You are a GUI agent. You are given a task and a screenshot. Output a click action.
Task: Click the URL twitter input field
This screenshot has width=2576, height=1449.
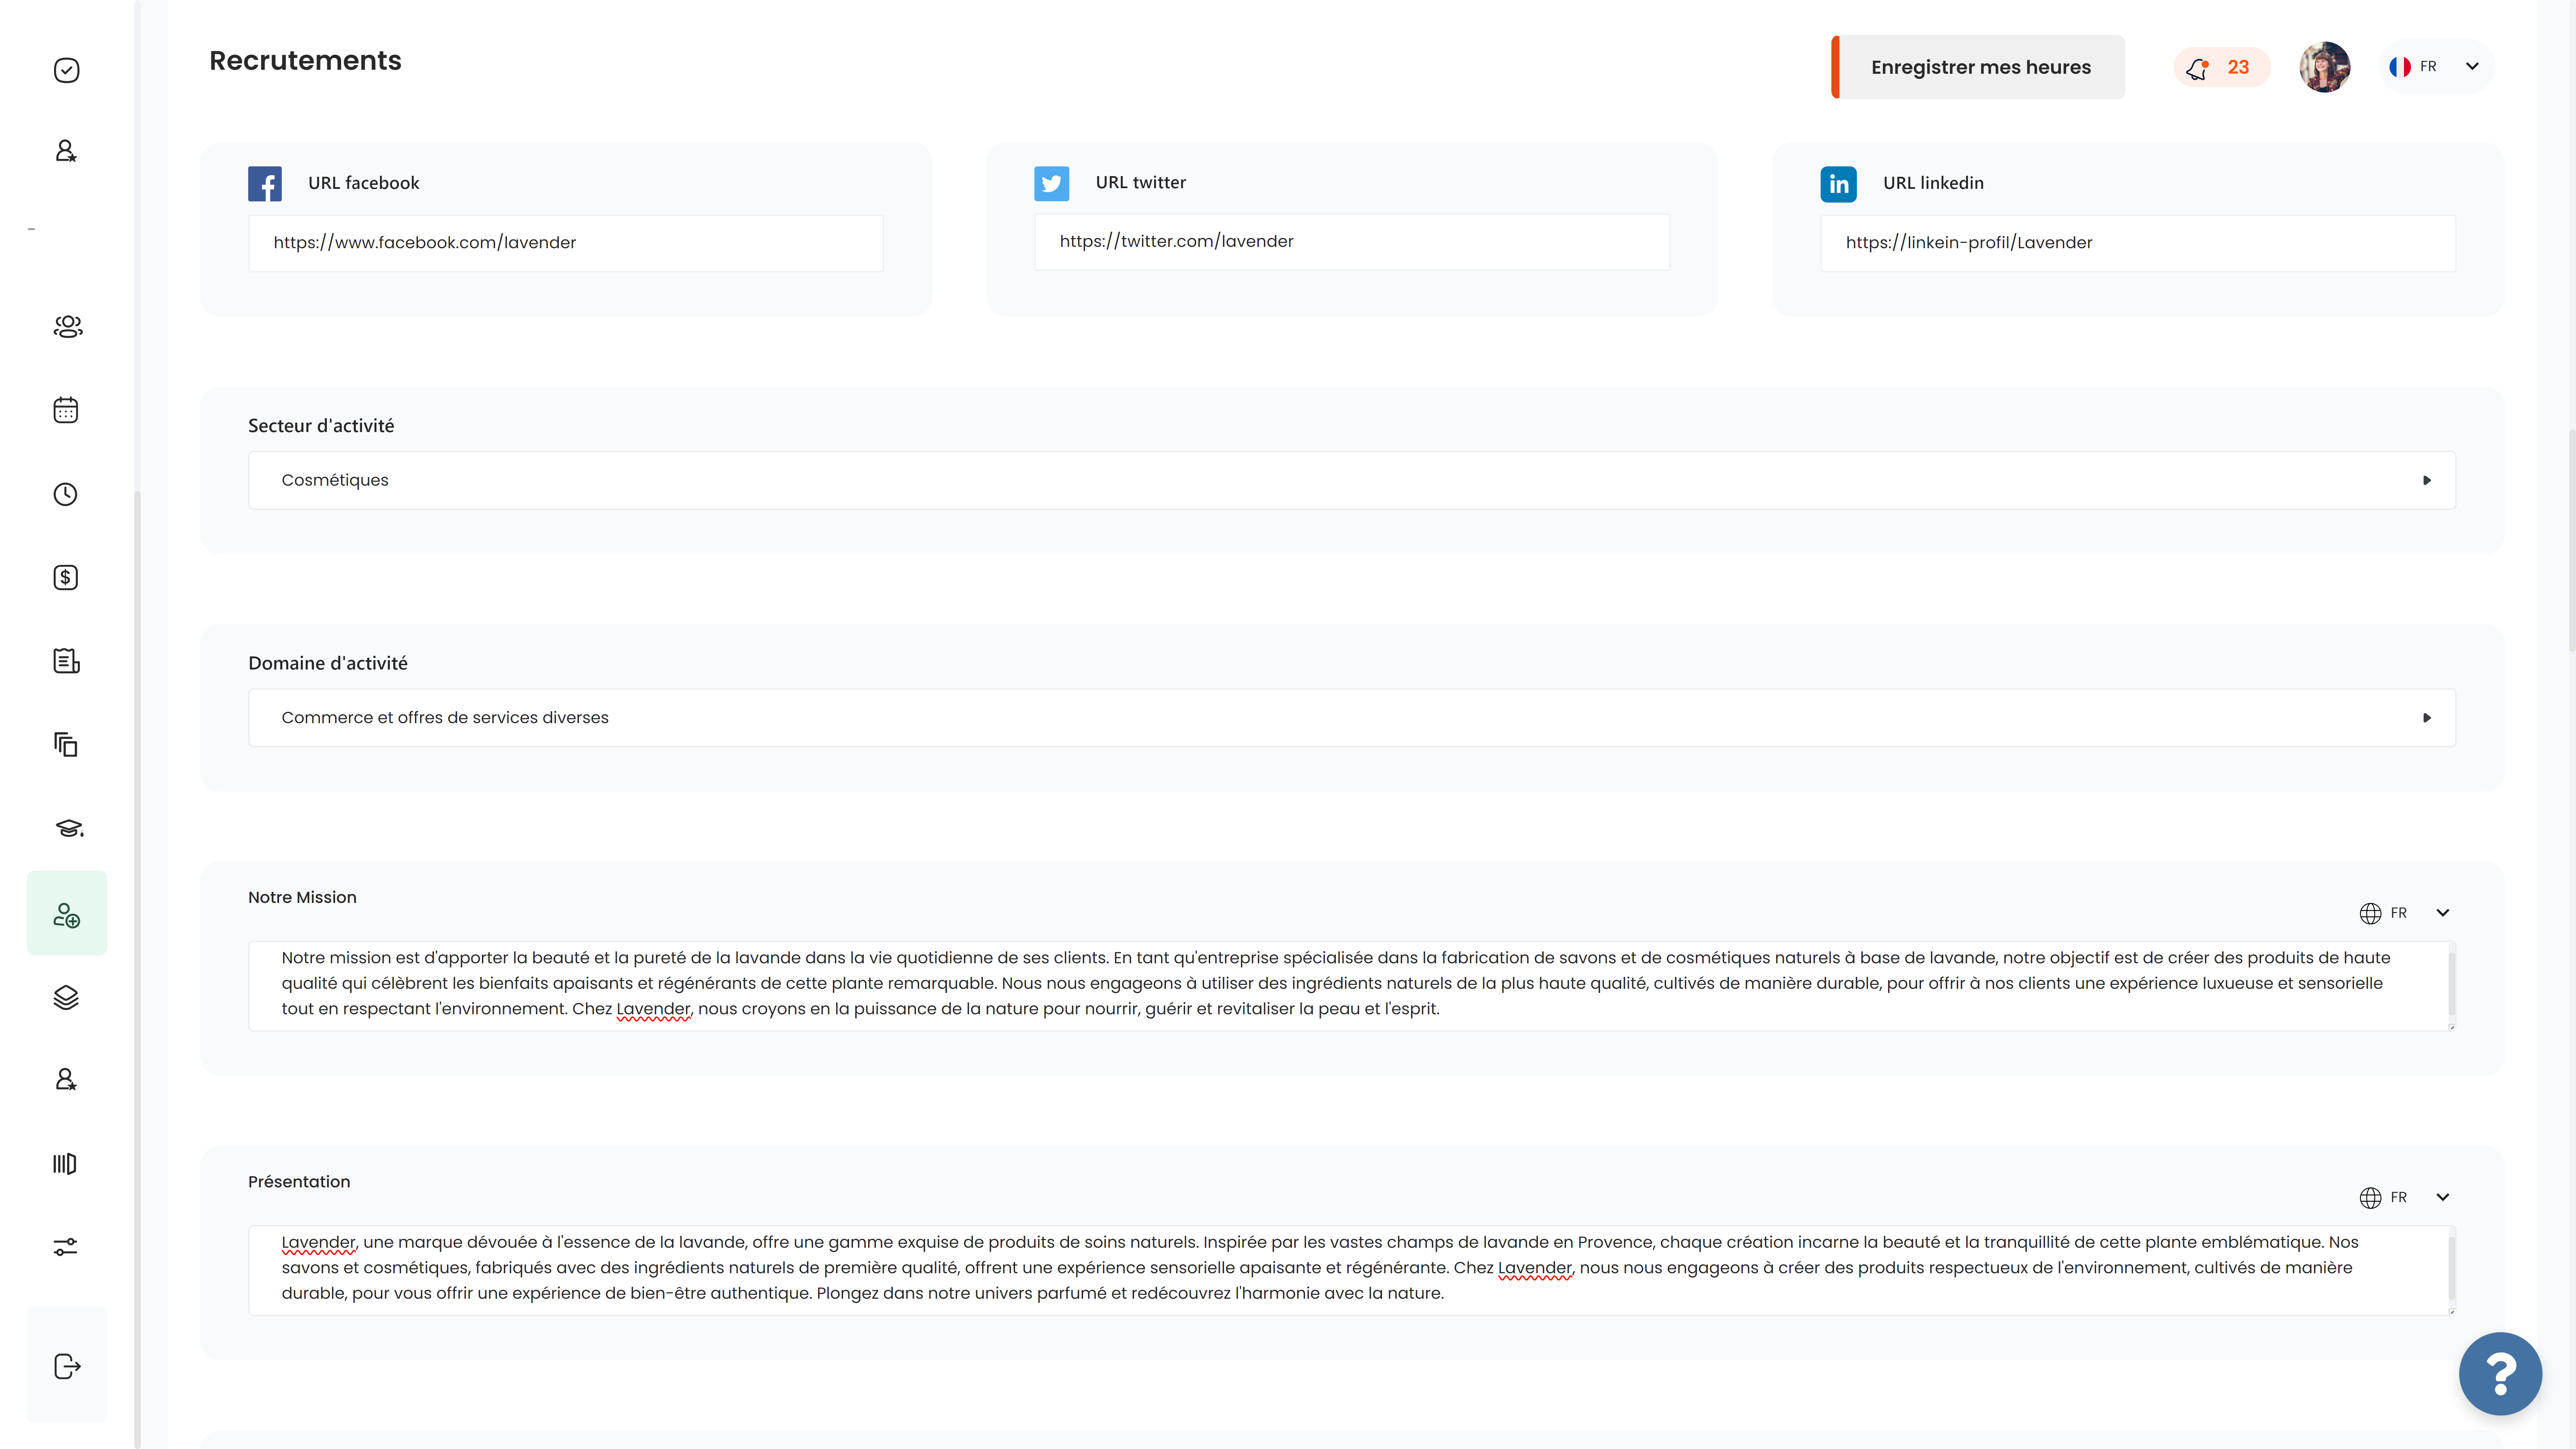[1352, 242]
